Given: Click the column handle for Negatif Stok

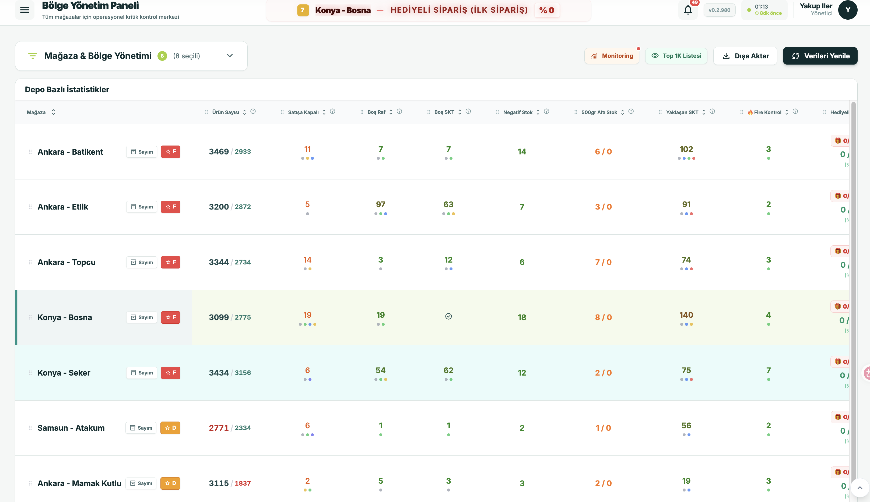Looking at the screenshot, I should coord(497,112).
